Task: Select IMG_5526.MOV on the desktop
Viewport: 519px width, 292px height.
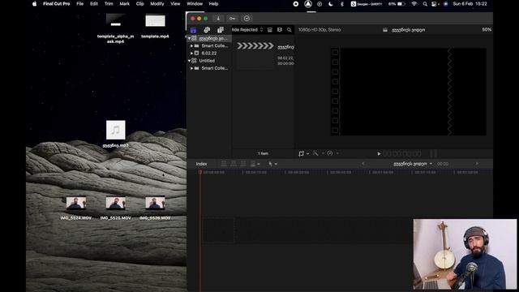Action: tap(155, 208)
